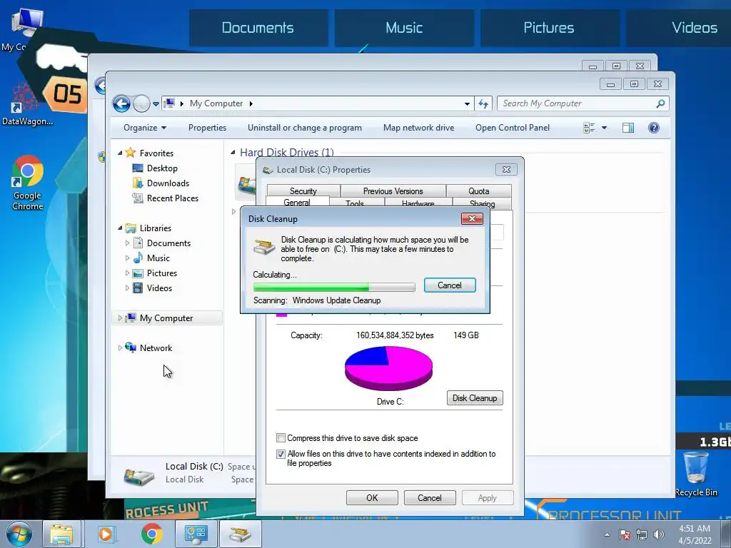Image resolution: width=731 pixels, height=548 pixels.
Task: Click the Disk Cleanup progress bar
Action: tap(334, 287)
